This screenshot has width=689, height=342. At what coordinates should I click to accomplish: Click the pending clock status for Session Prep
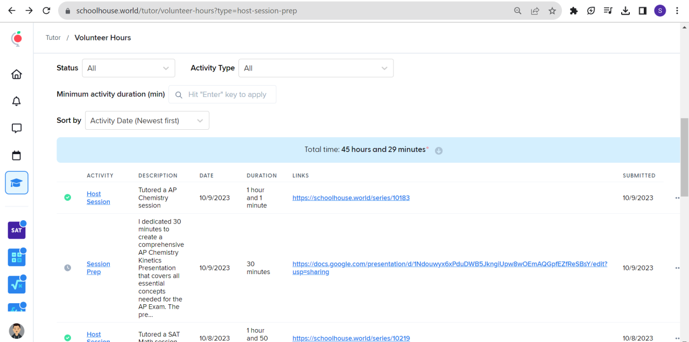[67, 268]
